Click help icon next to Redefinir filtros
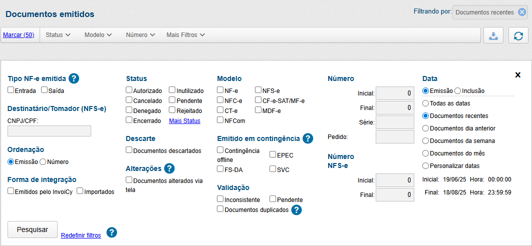Image resolution: width=532 pixels, height=246 pixels. [112, 232]
